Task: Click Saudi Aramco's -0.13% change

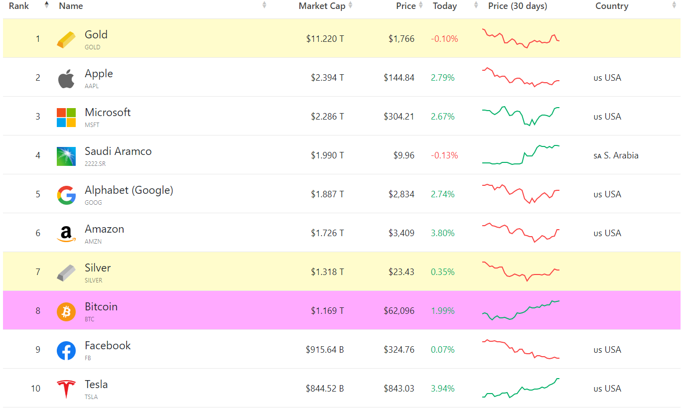Action: pyautogui.click(x=444, y=155)
